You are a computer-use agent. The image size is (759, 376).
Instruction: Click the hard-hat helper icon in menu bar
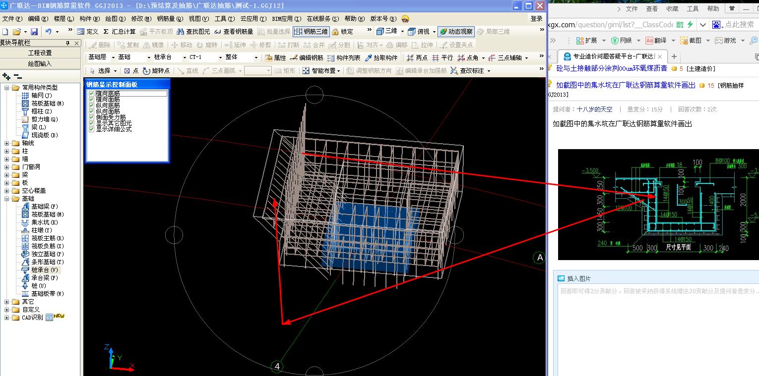(405, 19)
